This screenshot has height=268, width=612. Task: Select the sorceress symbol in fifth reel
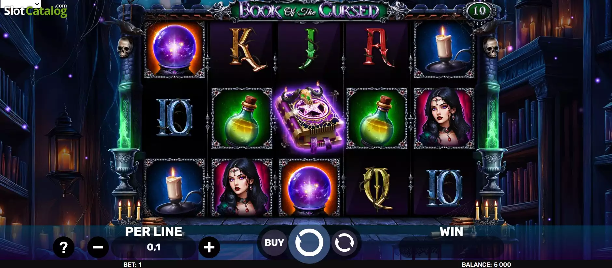[444, 119]
